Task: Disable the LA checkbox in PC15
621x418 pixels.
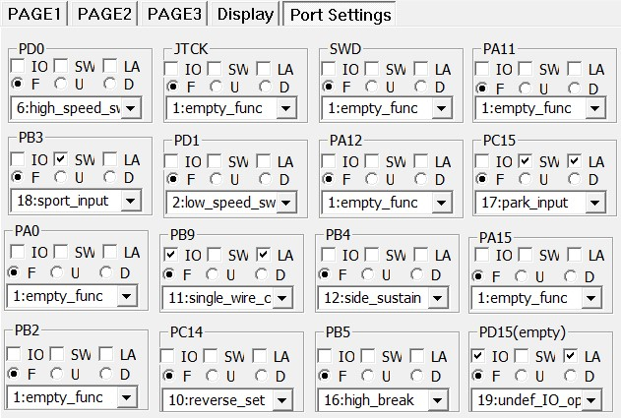Action: (573, 160)
